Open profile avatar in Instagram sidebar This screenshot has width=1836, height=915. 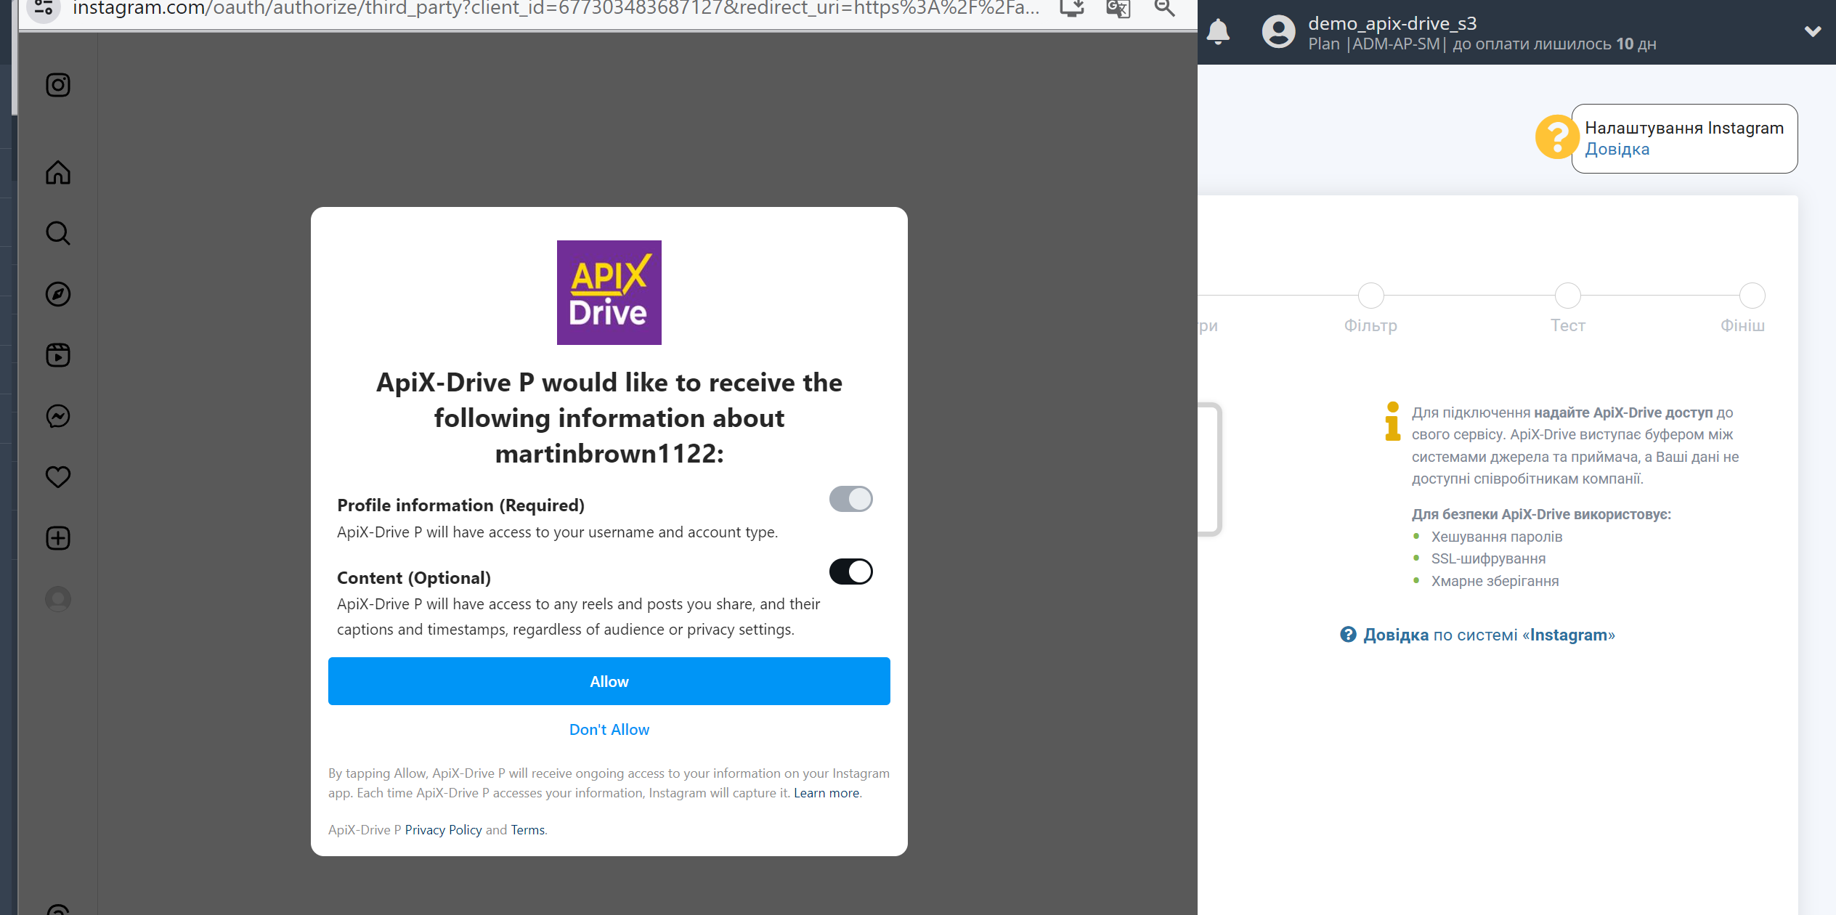pyautogui.click(x=58, y=599)
